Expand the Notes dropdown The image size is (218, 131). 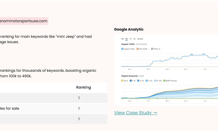(x=156, y=49)
